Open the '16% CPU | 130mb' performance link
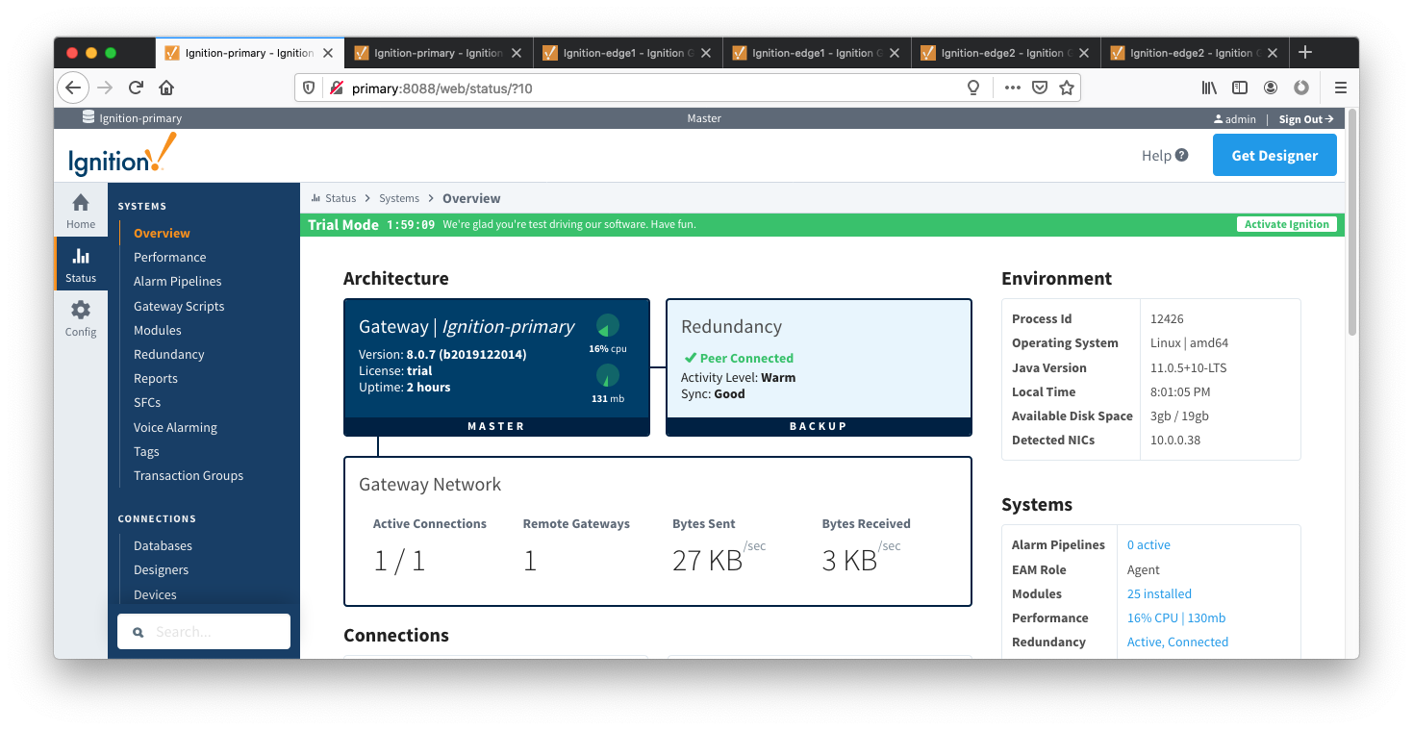Viewport: 1413px width, 730px height. [x=1176, y=617]
